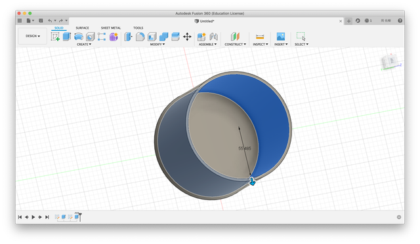Click the 55.485 radius dimension label
Screen dimensions: 420x244
245,148
